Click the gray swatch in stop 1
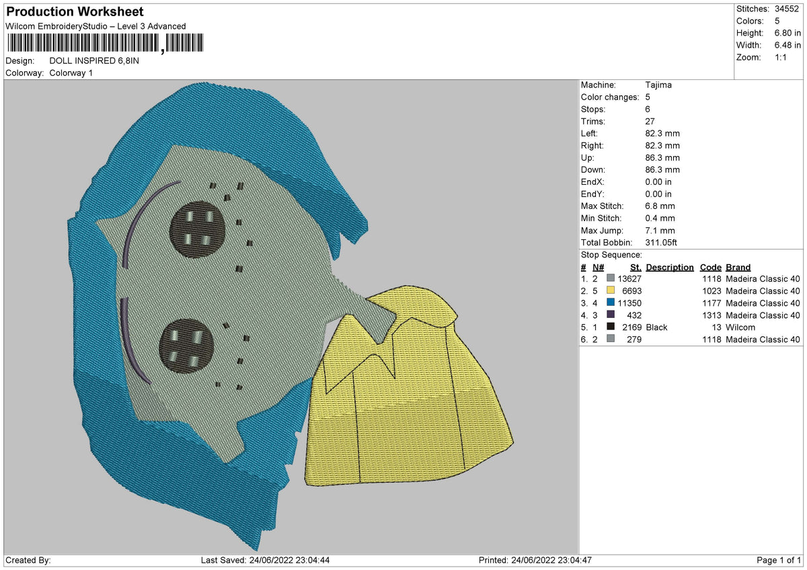 (x=611, y=279)
